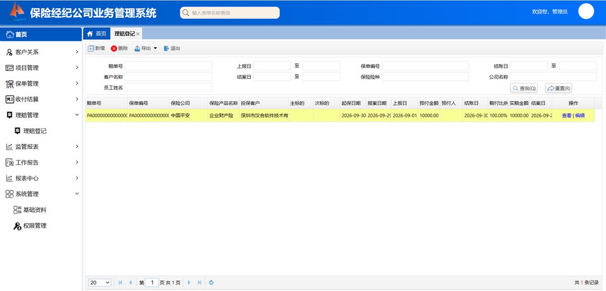This screenshot has width=606, height=291.
Task: Click the 重置(R) reset button
Action: tap(559, 88)
